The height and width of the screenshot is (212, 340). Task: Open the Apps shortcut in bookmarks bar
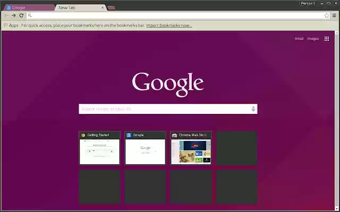11,25
